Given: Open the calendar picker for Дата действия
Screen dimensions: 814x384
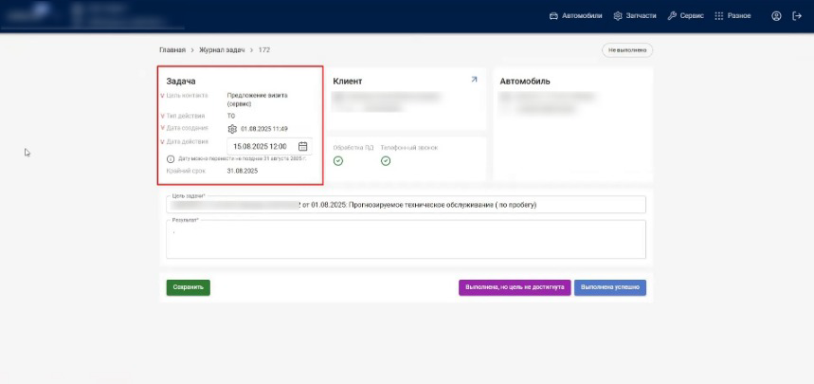Looking at the screenshot, I should [x=302, y=147].
